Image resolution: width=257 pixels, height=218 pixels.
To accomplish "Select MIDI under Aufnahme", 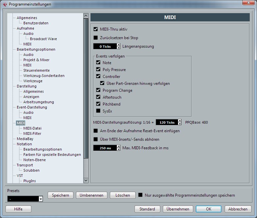I will [x=27, y=44].
